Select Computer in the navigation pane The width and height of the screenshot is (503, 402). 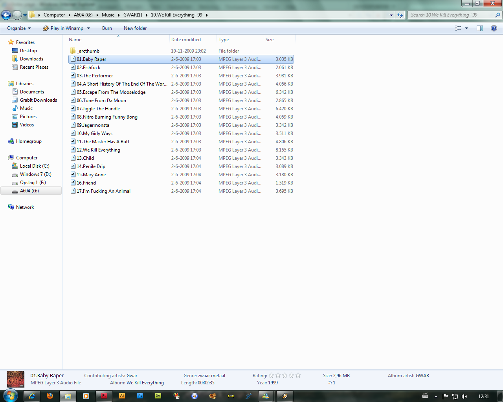(x=27, y=158)
